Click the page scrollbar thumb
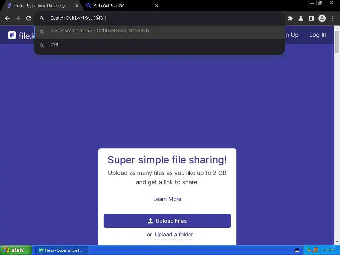This screenshot has width=340, height=255. pos(337,42)
